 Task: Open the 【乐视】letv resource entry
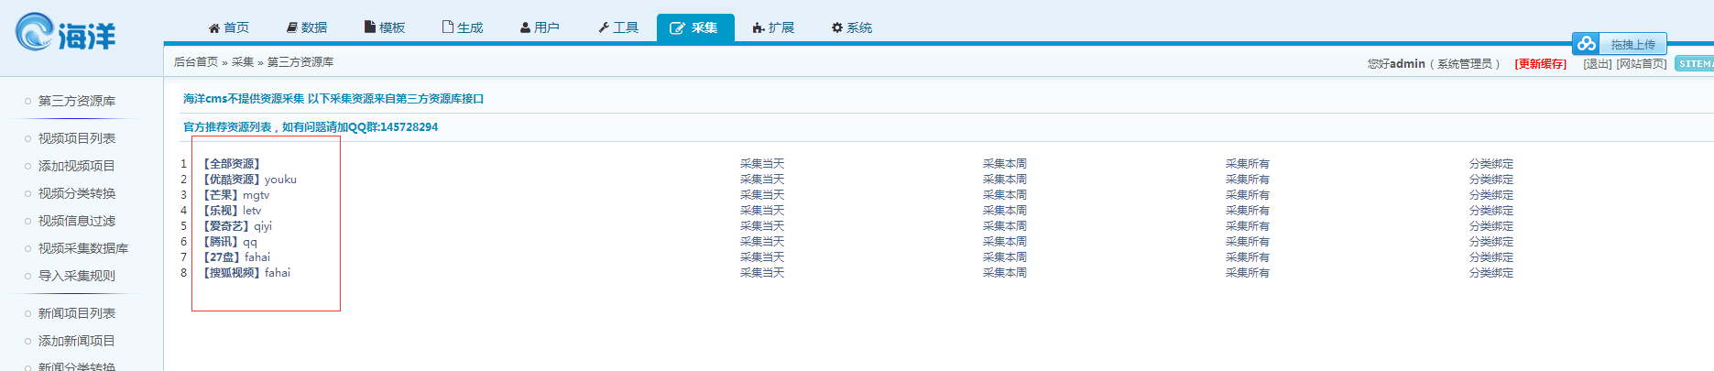230,211
